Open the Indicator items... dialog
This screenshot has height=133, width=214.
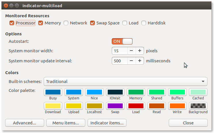(107, 123)
